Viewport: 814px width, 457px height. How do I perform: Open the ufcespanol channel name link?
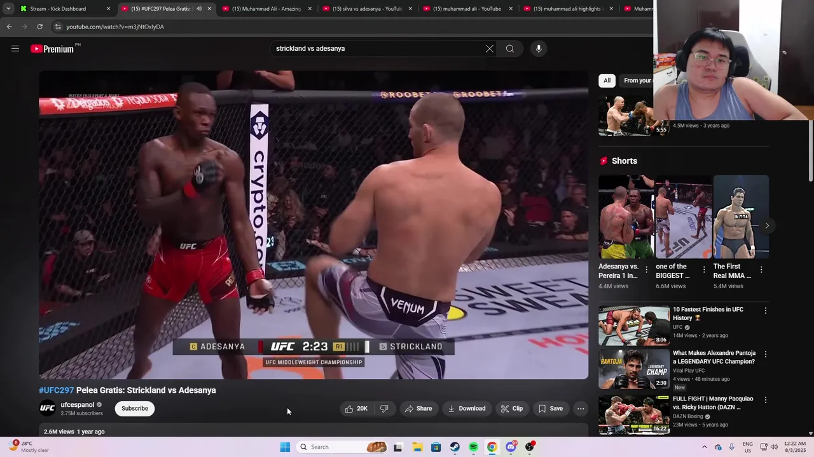(x=78, y=405)
